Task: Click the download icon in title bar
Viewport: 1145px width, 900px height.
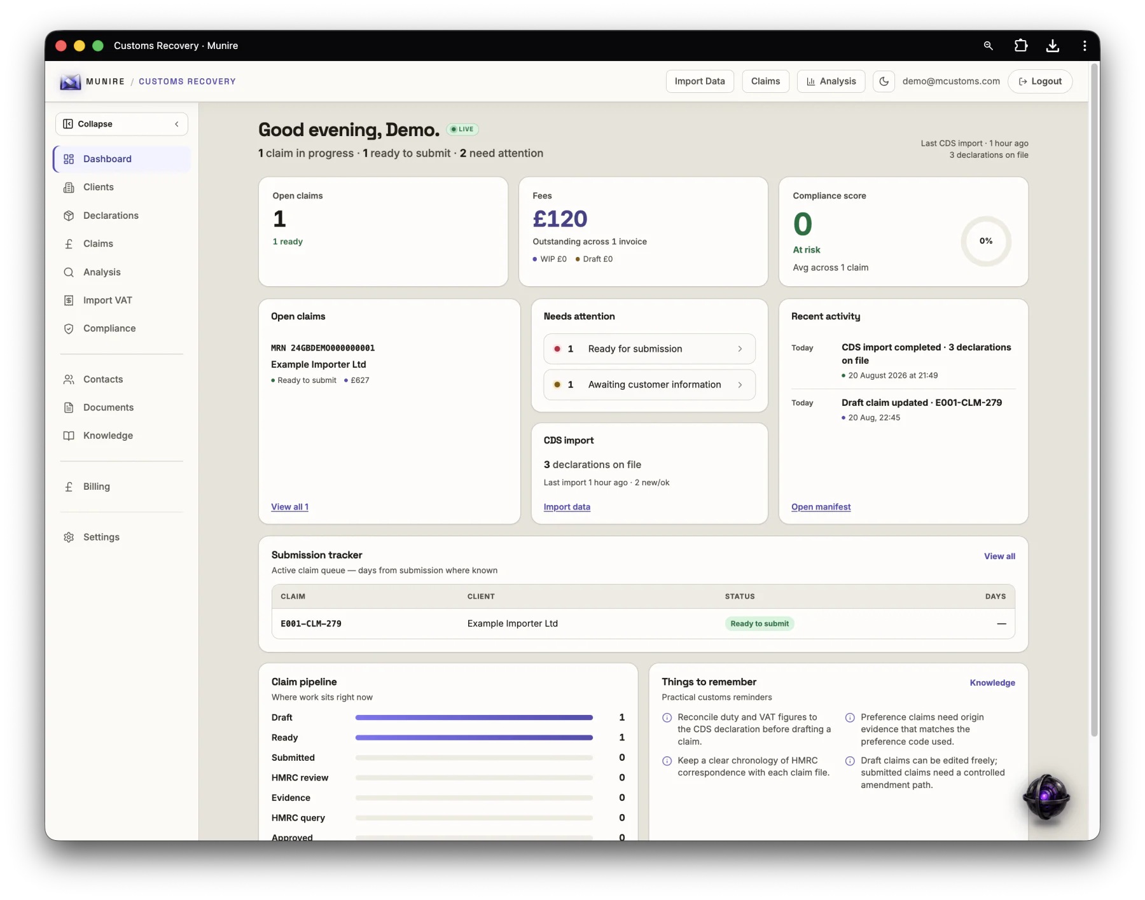Action: [x=1053, y=46]
